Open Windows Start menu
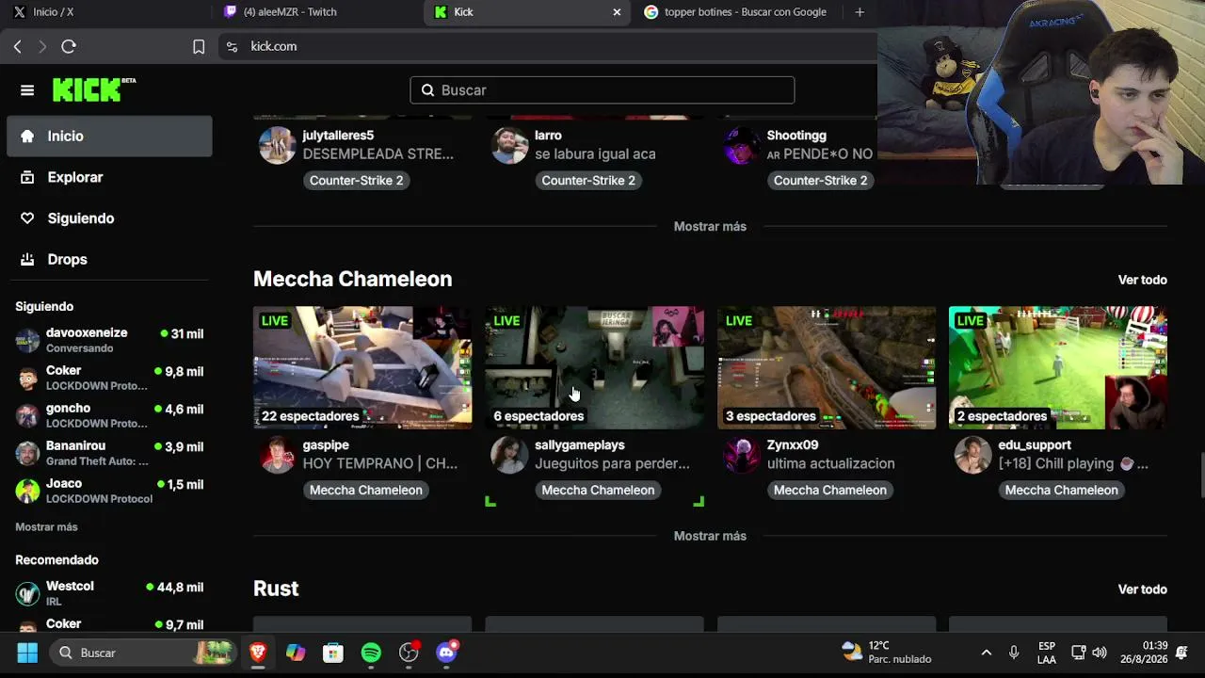Image resolution: width=1205 pixels, height=678 pixels. point(27,653)
